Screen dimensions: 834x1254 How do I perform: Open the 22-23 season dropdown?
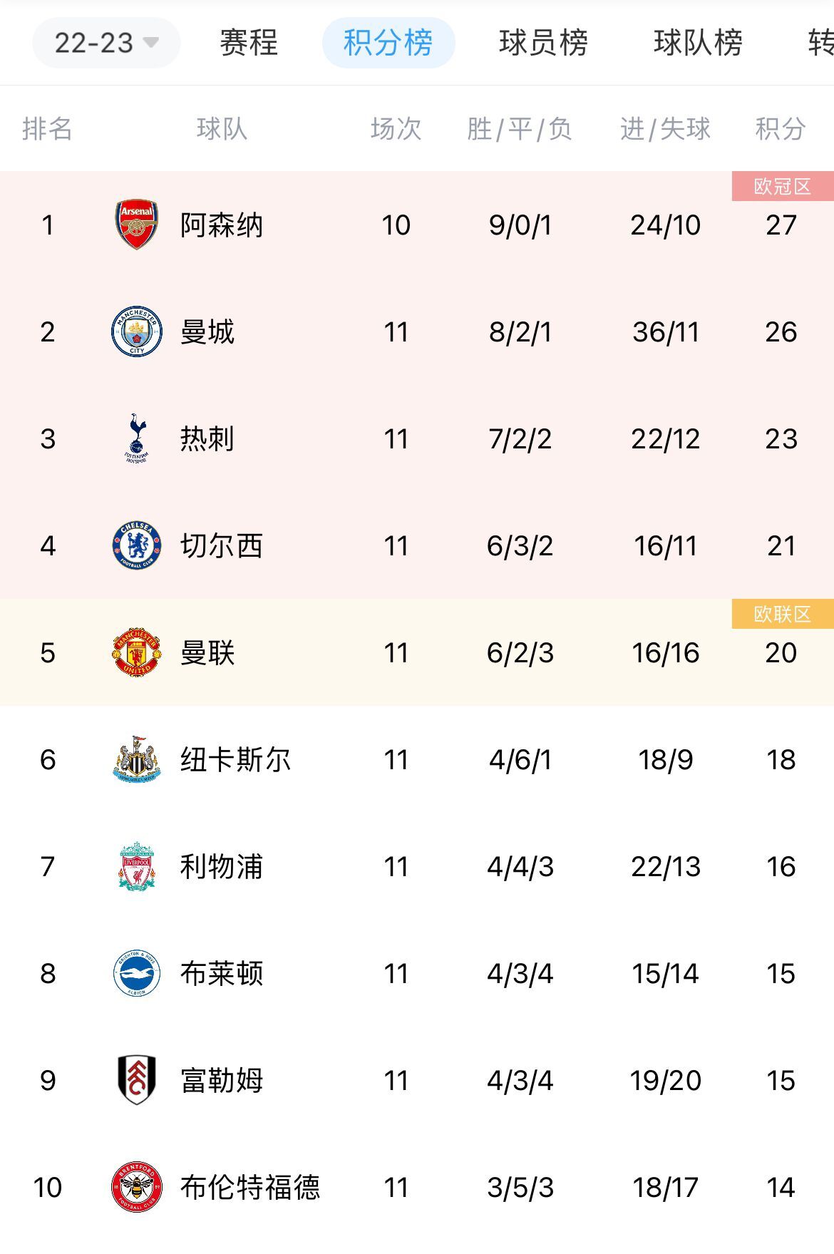click(x=106, y=43)
